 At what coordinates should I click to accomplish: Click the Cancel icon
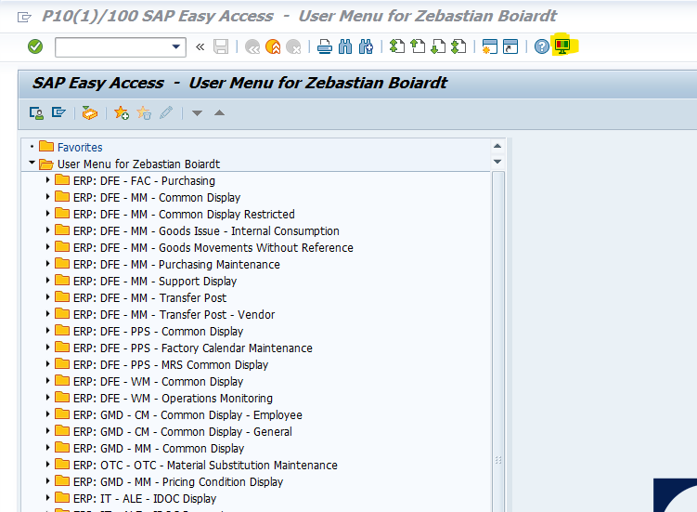(x=293, y=46)
